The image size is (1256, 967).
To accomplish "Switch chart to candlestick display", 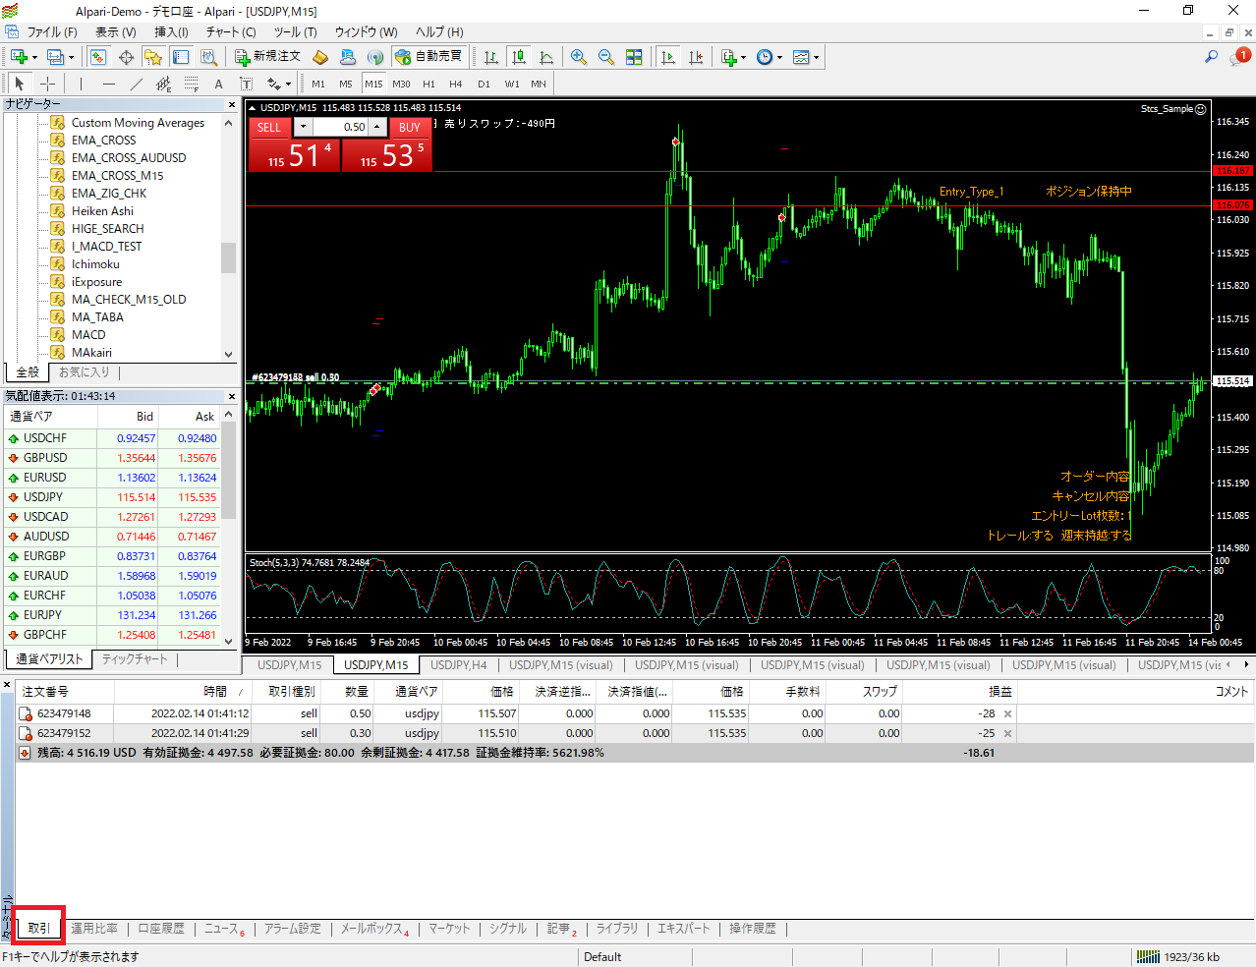I will click(x=518, y=57).
